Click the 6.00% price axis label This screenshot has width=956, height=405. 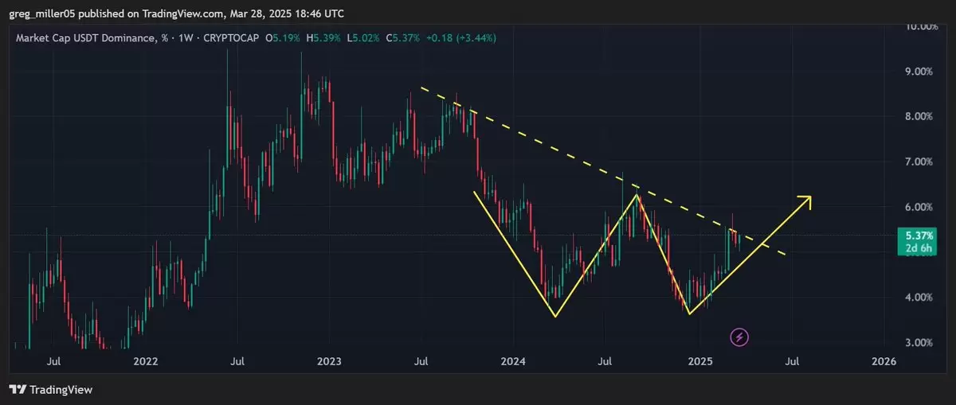click(x=917, y=207)
